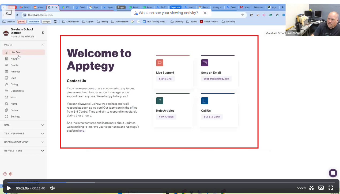
Task: Click the thrillshare.com/media address bar
Action: point(131,15)
